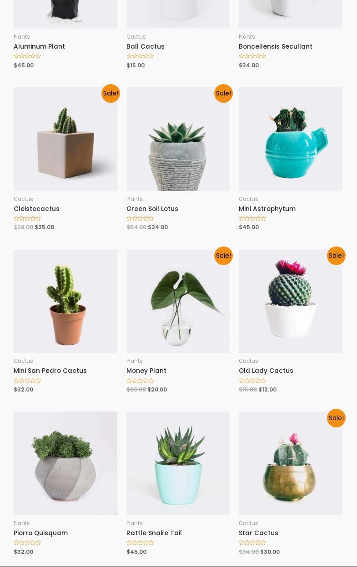Click Sale badge on Money Plant
357x567 pixels.
[223, 256]
